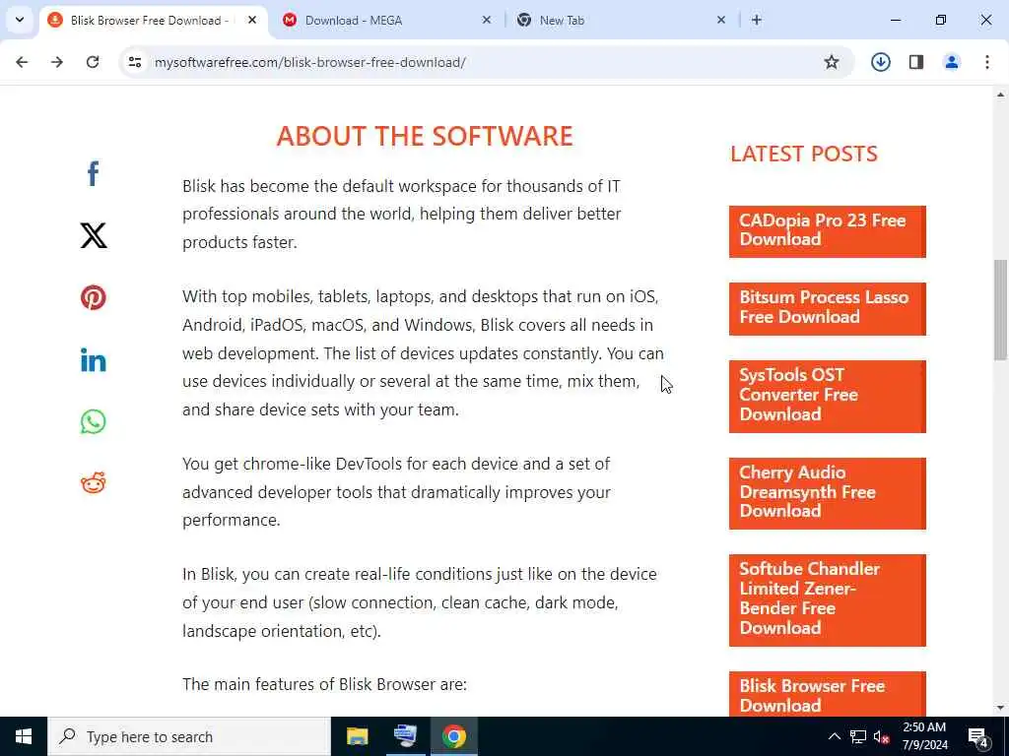
Task: Click the ABOUT THE SOFTWARE heading
Action: coord(425,136)
